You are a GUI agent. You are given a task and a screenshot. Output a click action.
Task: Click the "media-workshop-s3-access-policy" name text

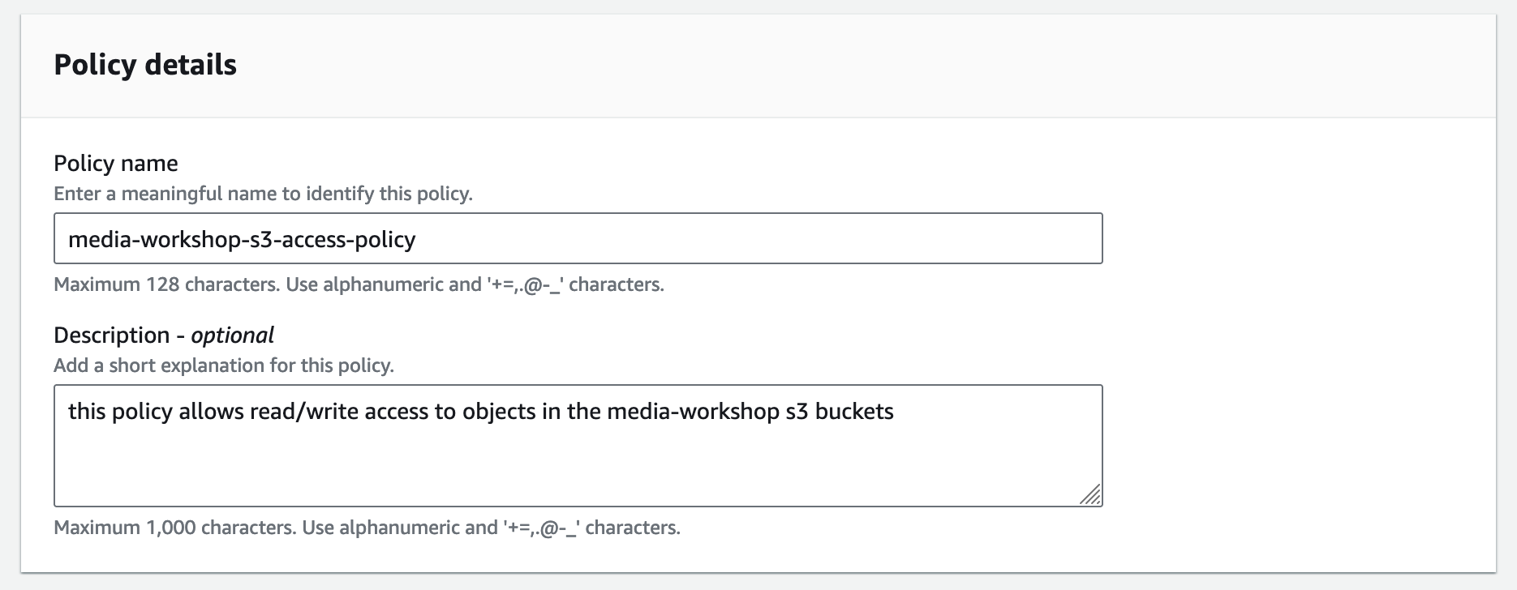pos(242,240)
